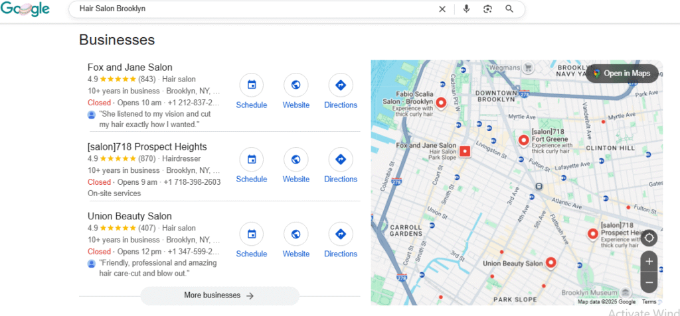Clear the search box with X

point(442,9)
